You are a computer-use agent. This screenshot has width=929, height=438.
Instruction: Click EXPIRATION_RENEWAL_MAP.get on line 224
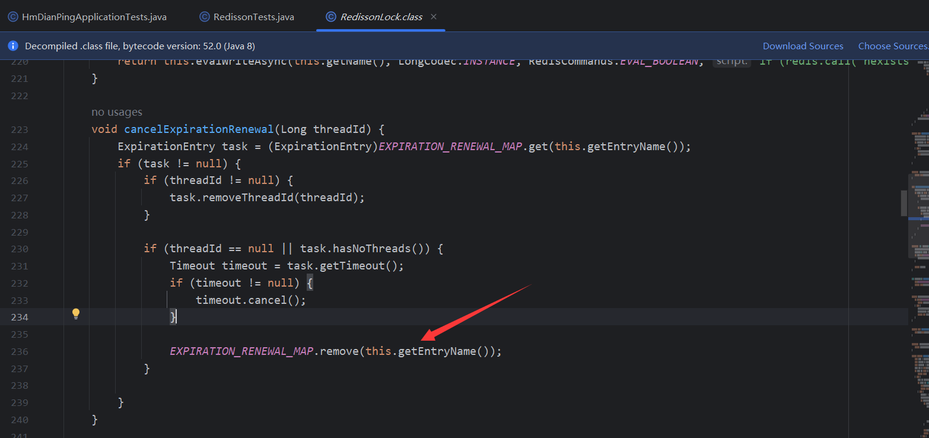463,147
